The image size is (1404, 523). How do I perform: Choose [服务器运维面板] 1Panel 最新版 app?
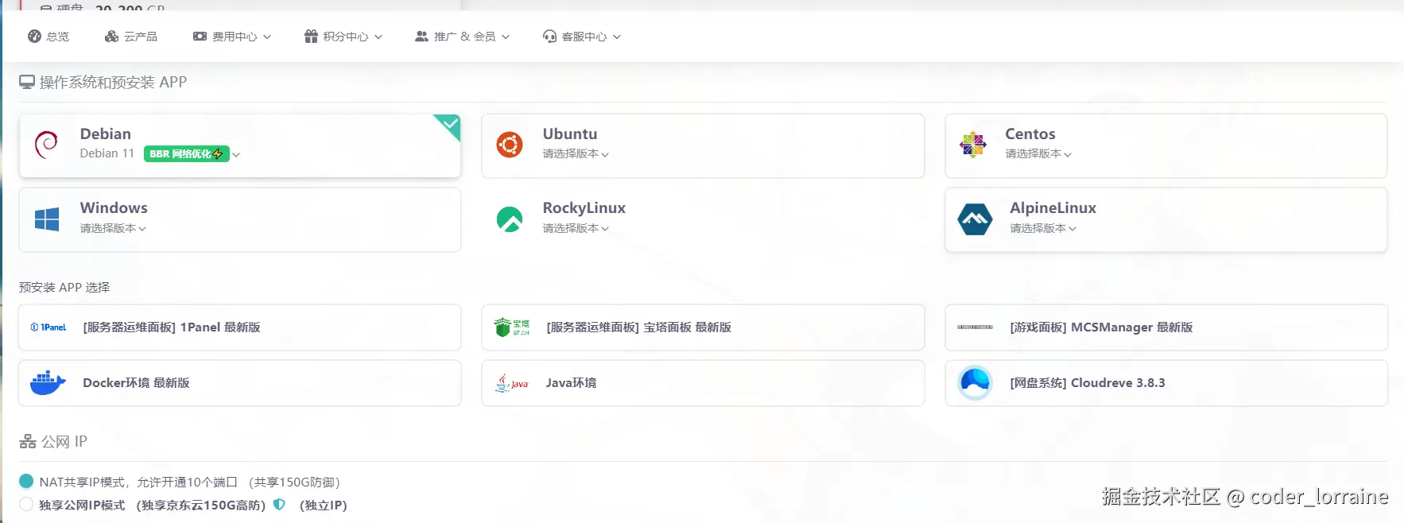coord(239,327)
